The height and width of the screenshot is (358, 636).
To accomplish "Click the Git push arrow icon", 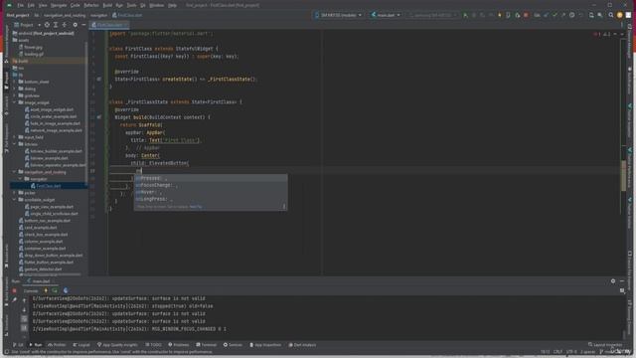I will 563,15.
